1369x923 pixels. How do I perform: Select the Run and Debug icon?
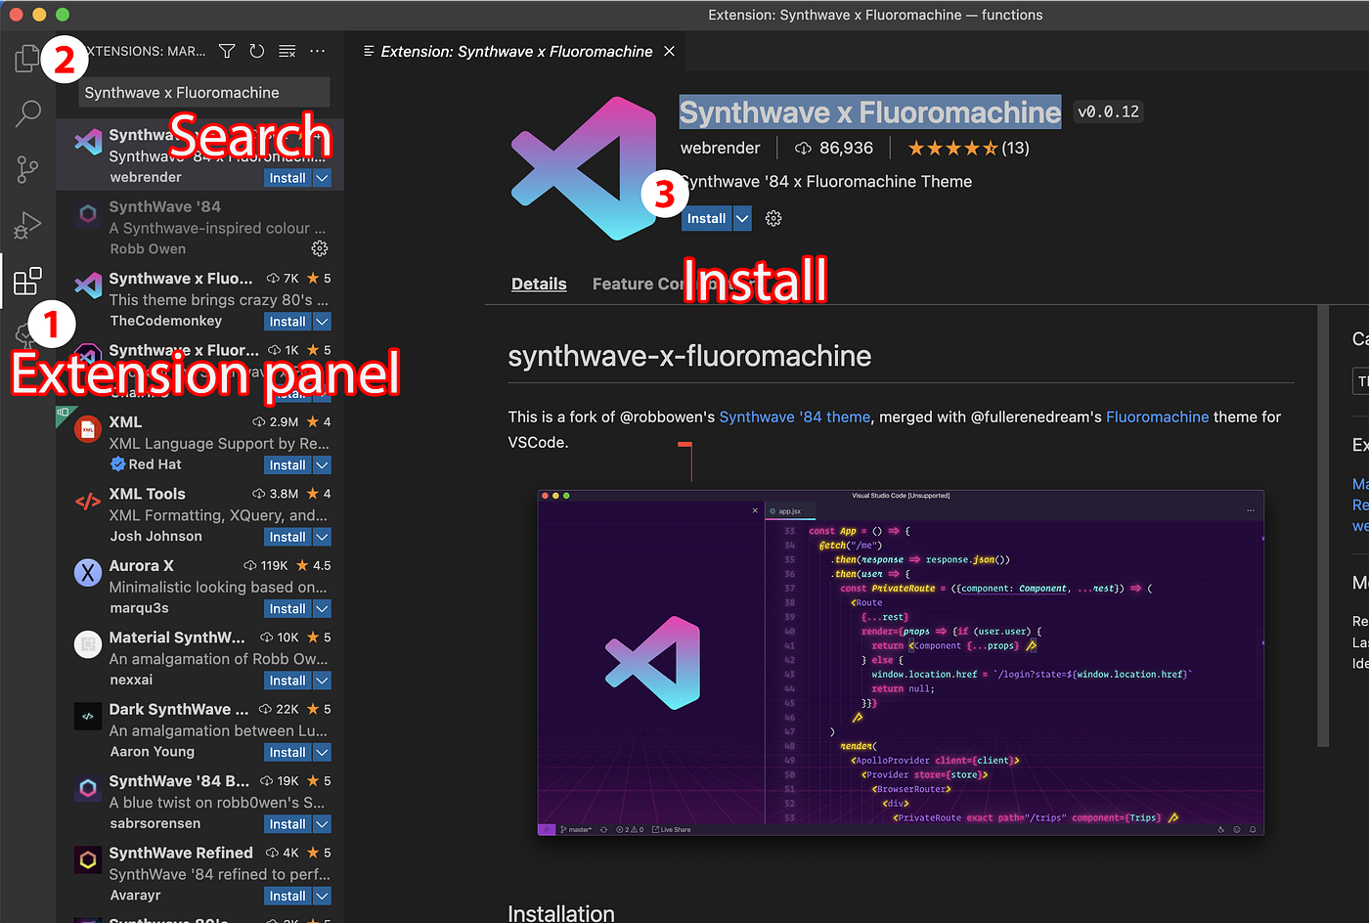(x=26, y=225)
